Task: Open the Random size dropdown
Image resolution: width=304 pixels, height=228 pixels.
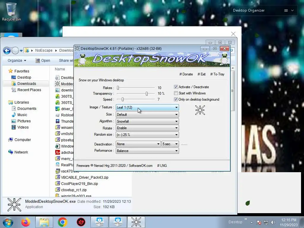Action: click(x=147, y=135)
